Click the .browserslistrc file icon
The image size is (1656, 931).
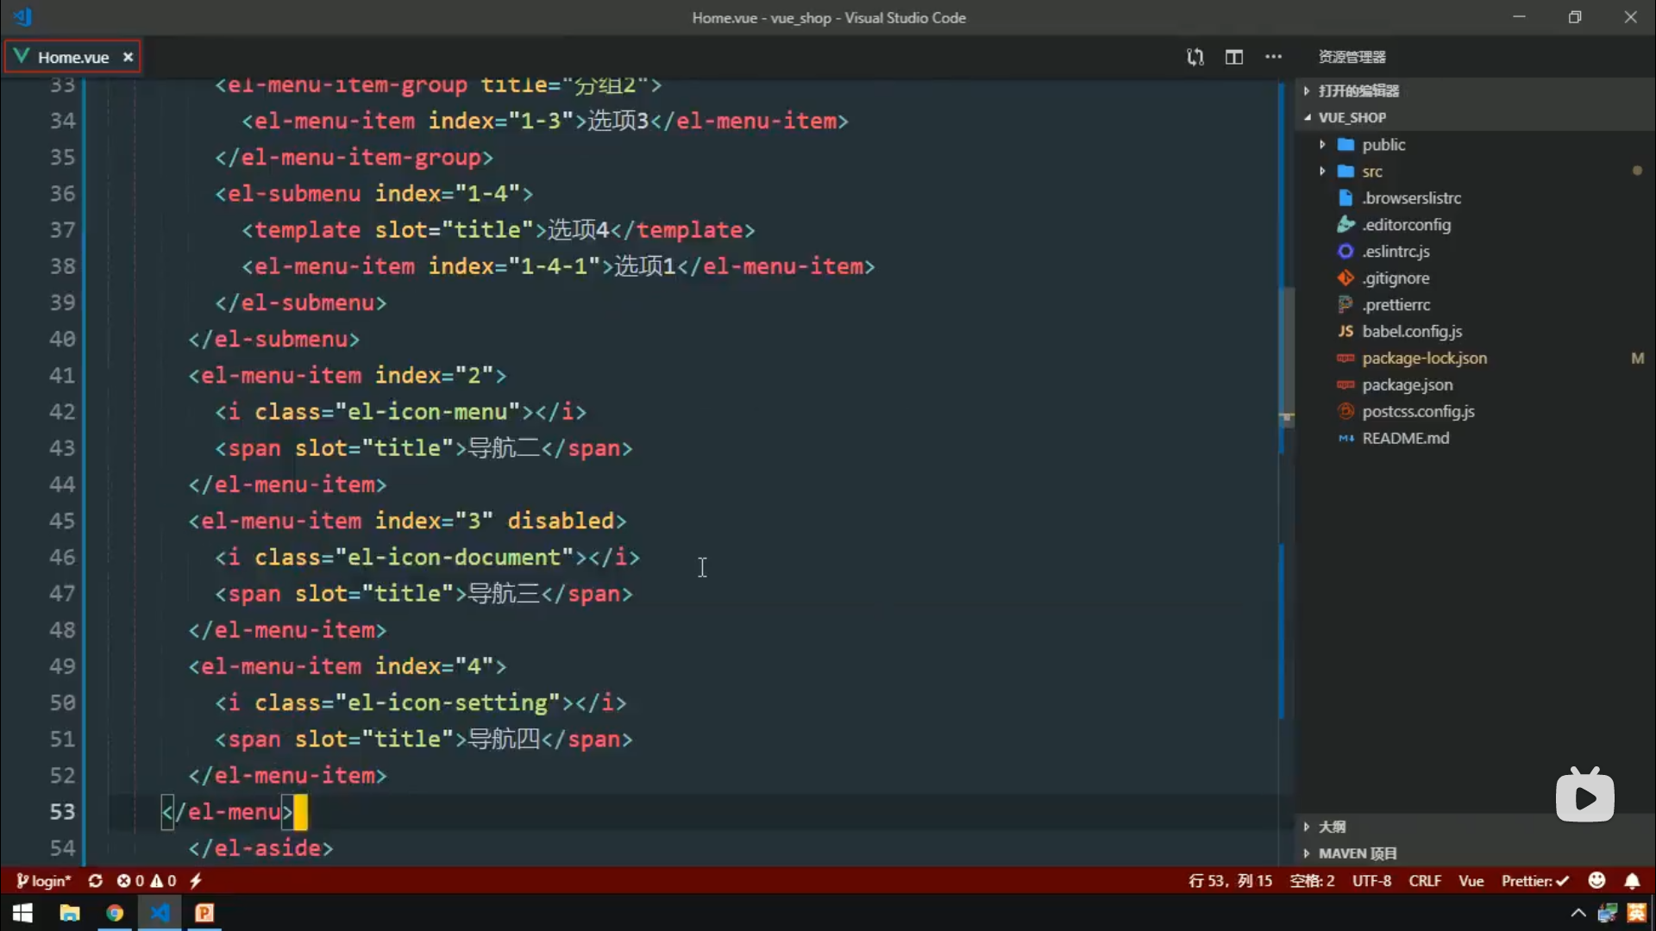[x=1345, y=198]
